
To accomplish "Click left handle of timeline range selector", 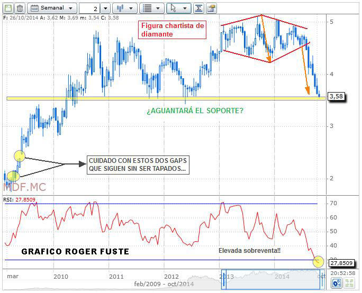I will 224,279.
